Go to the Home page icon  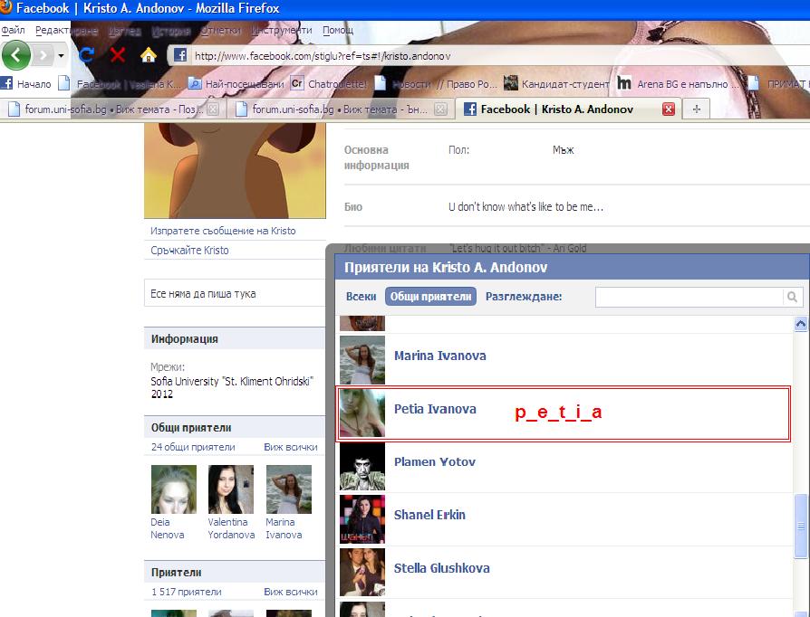(x=149, y=55)
